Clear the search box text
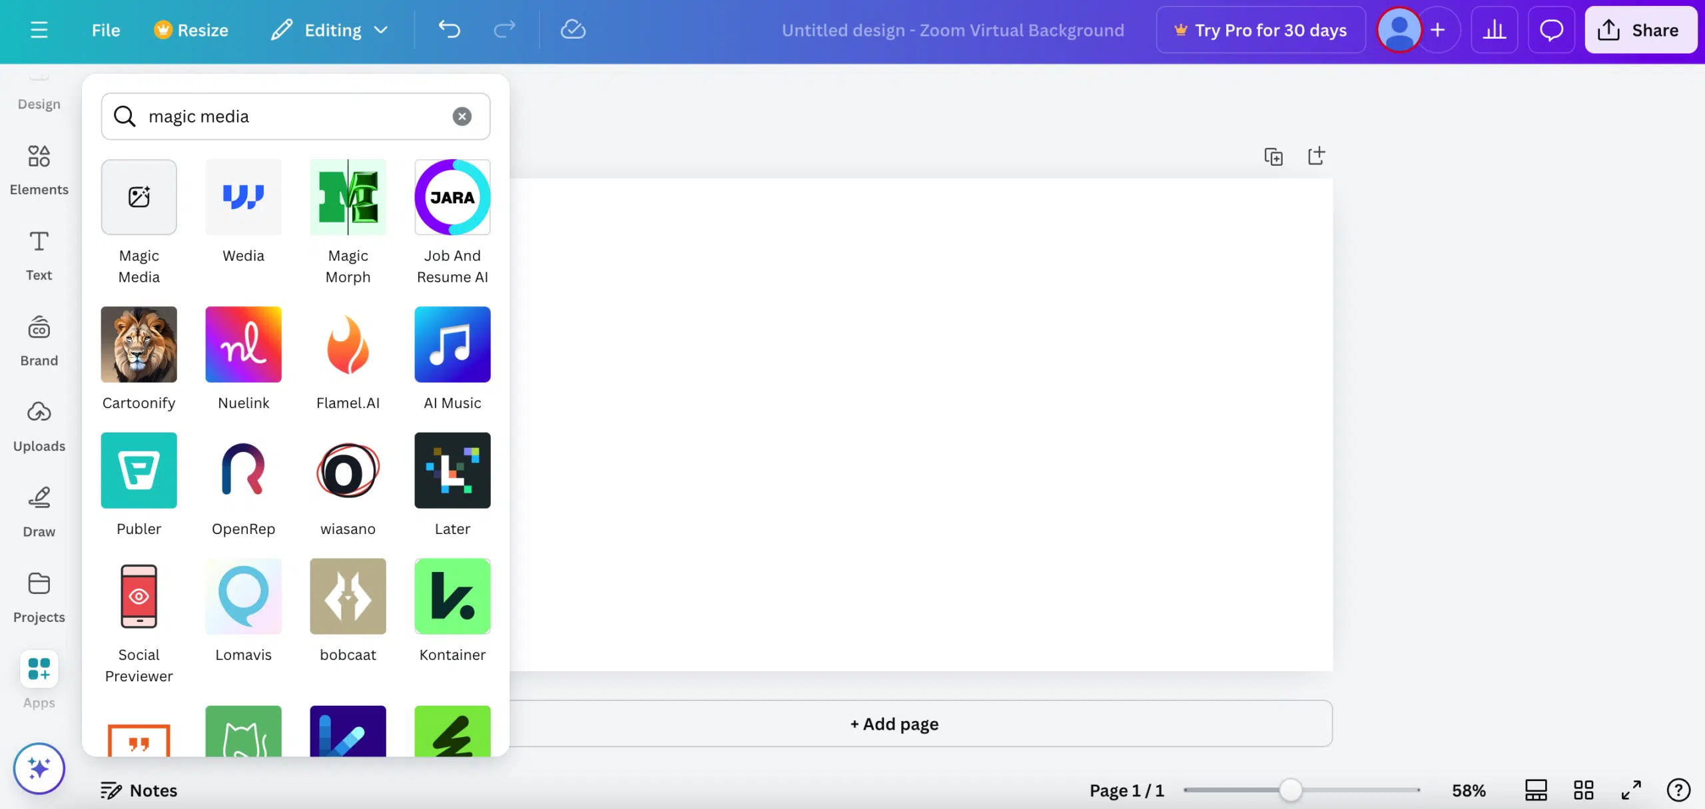This screenshot has width=1705, height=809. coord(462,117)
